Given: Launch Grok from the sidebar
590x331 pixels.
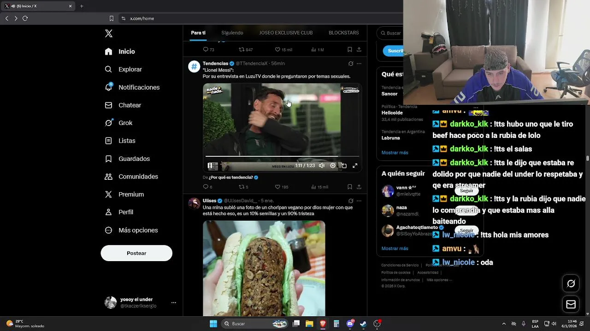Looking at the screenshot, I should [118, 123].
